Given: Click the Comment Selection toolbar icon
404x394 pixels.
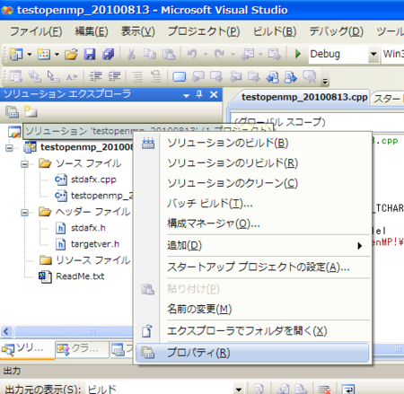Looking at the screenshot, I should click(137, 76).
